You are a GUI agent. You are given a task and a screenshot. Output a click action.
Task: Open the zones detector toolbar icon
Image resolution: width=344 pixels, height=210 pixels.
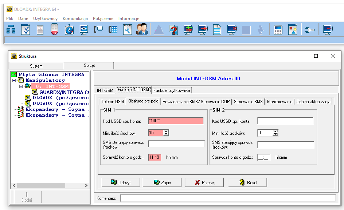click(40, 30)
